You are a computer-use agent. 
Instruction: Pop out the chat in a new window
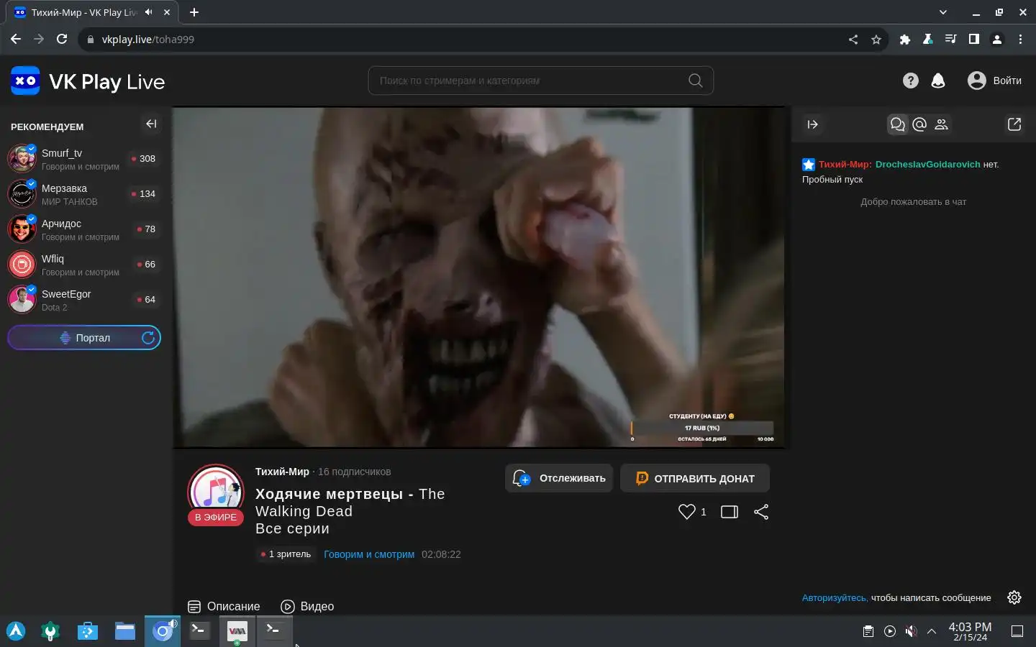pyautogui.click(x=1014, y=124)
